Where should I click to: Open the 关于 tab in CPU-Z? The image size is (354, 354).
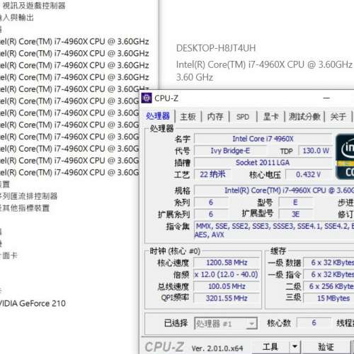[x=338, y=117]
